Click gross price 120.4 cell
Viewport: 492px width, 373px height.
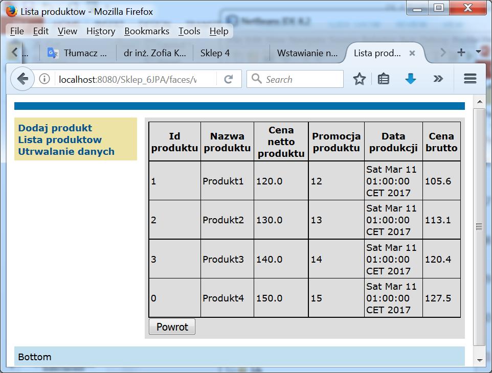tap(441, 259)
